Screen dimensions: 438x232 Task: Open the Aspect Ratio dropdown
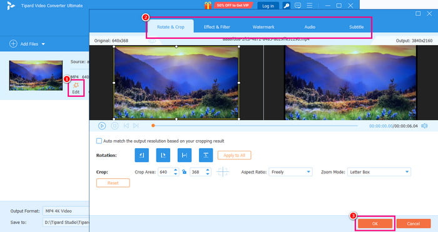coord(290,172)
